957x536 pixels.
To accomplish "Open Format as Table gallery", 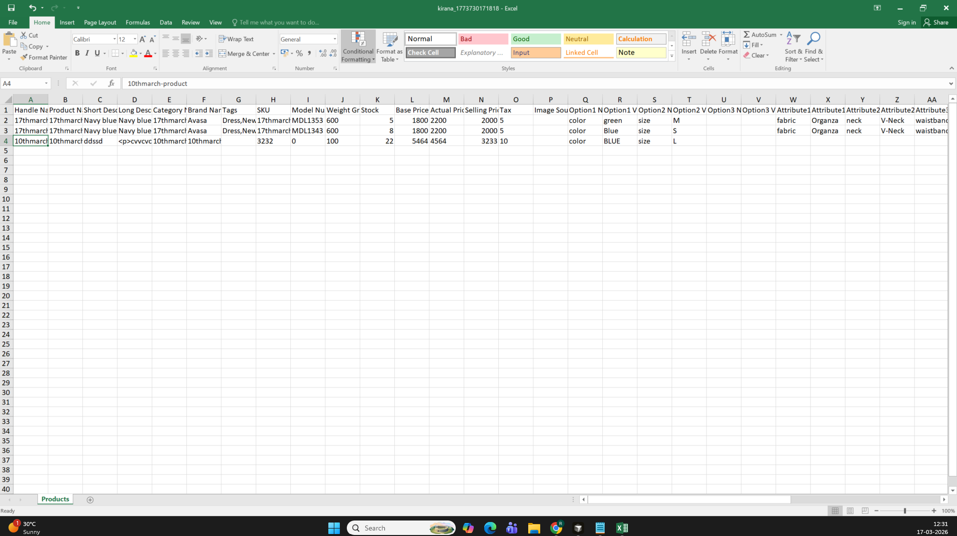I will coord(389,46).
